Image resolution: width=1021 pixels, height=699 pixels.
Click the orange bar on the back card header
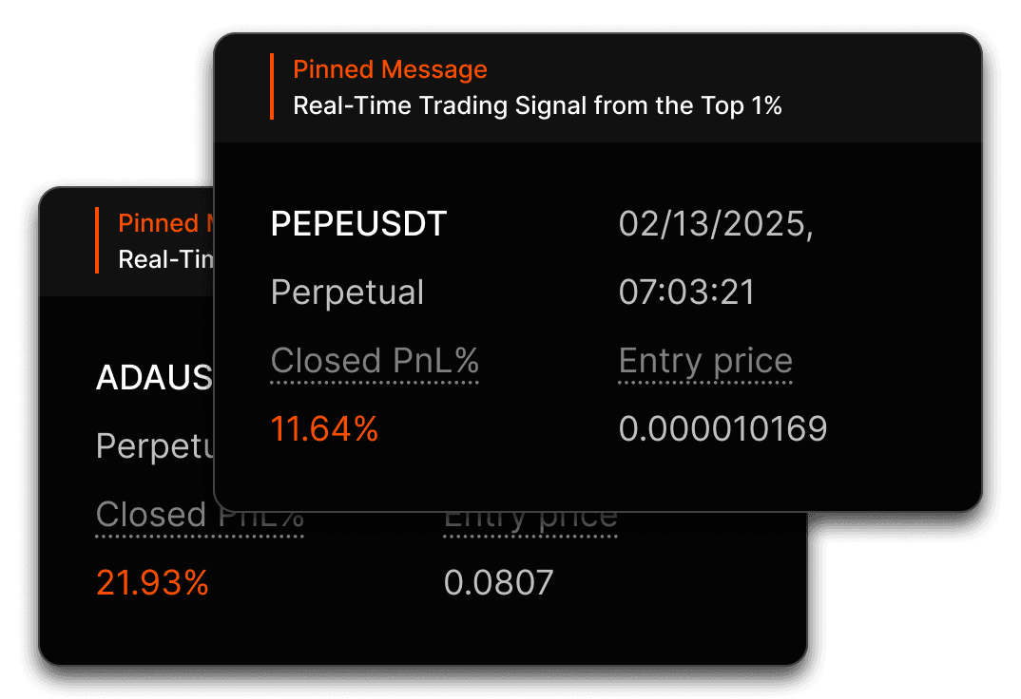tap(97, 240)
